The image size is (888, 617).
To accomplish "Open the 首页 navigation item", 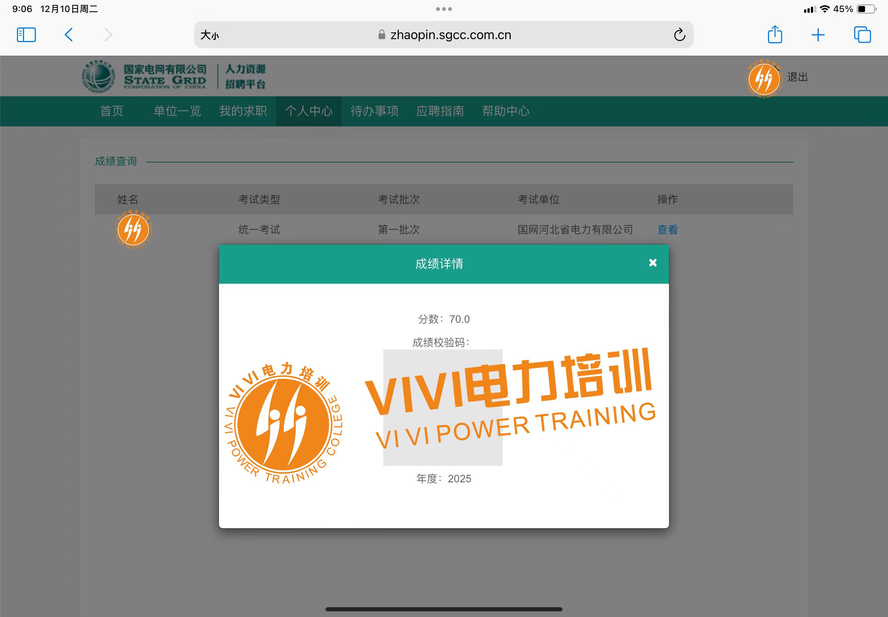I will coord(112,111).
